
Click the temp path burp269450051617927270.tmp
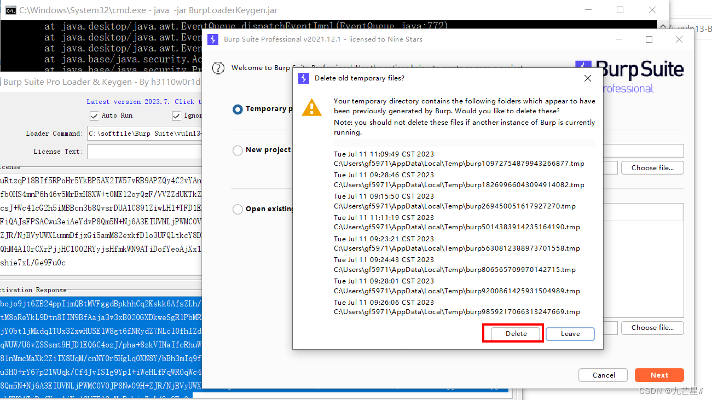[455, 206]
